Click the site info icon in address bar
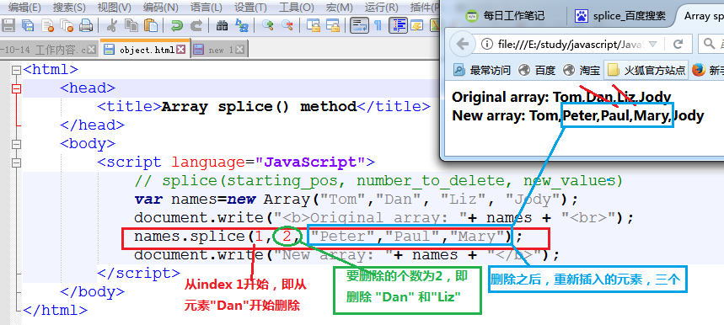The image size is (724, 325). pyautogui.click(x=486, y=45)
